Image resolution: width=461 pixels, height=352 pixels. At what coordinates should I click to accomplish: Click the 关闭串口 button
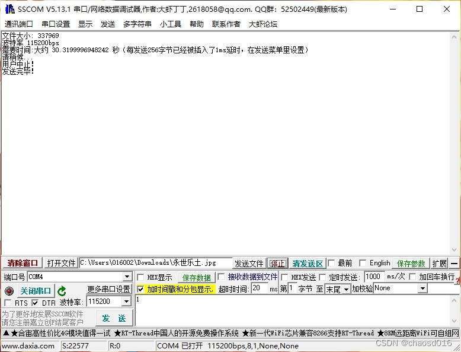tap(36, 291)
